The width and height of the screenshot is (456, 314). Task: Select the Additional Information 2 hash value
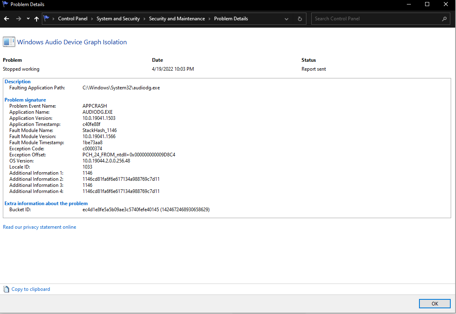click(x=121, y=179)
